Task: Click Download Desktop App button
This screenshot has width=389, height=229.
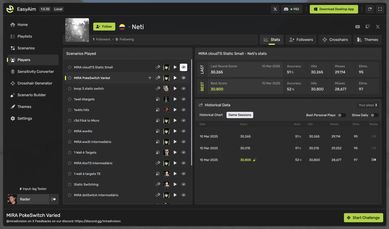Action: pyautogui.click(x=334, y=9)
